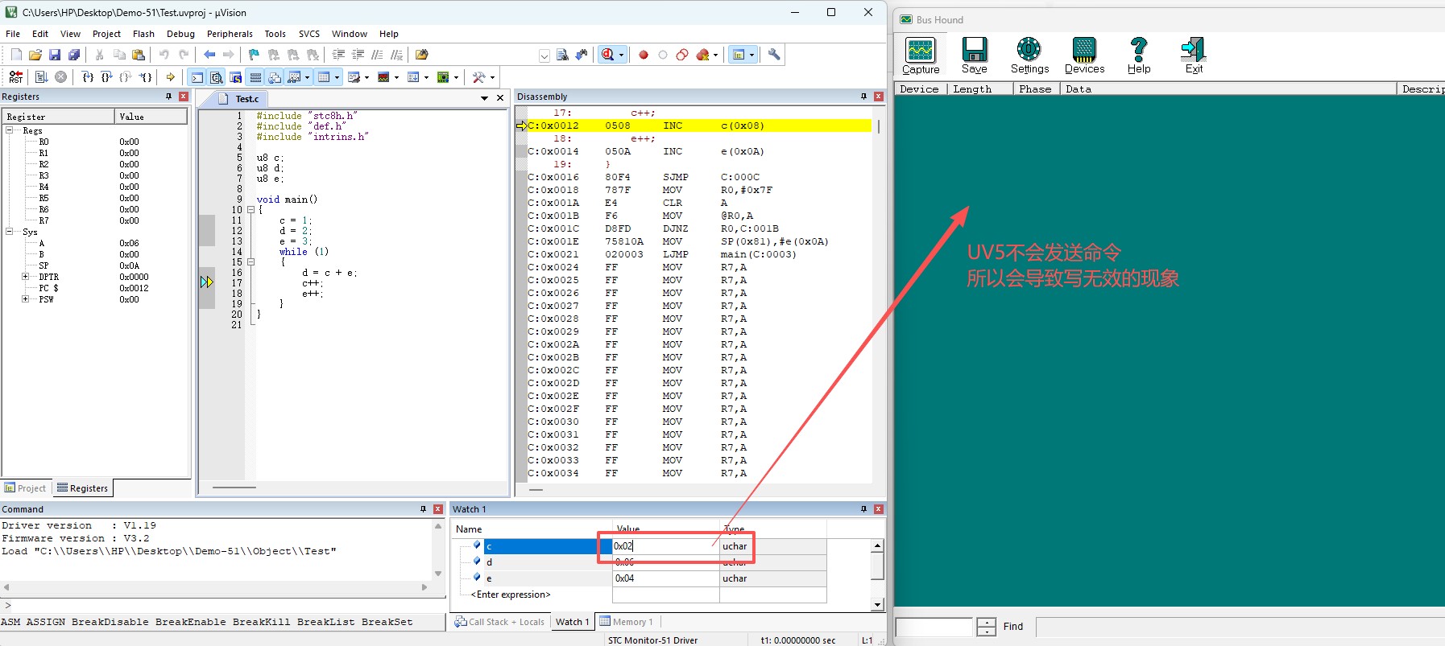This screenshot has width=1445, height=646.
Task: Toggle the Command Window toolbar button
Action: (x=197, y=77)
